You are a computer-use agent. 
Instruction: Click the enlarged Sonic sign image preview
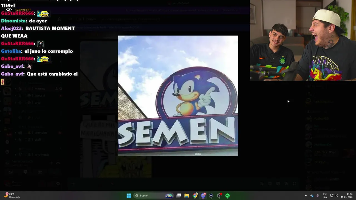coord(178,96)
